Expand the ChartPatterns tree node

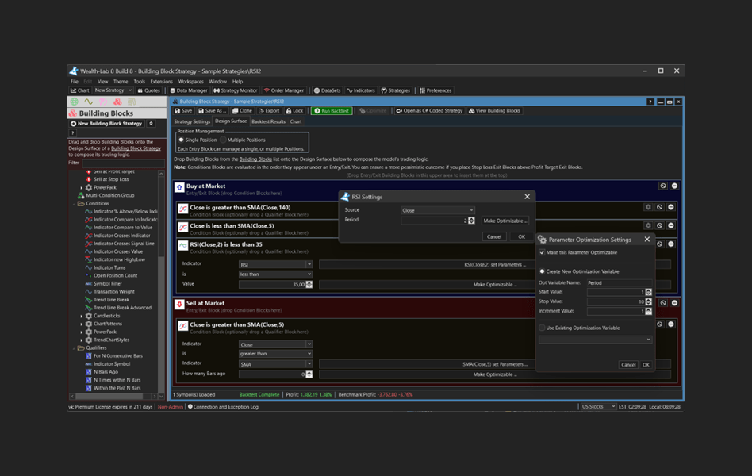click(82, 324)
